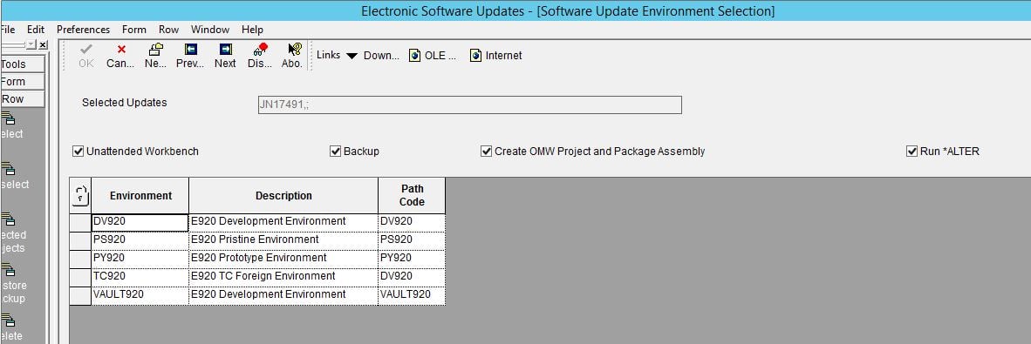The width and height of the screenshot is (1031, 344).
Task: Open the Preferences menu
Action: click(x=84, y=30)
